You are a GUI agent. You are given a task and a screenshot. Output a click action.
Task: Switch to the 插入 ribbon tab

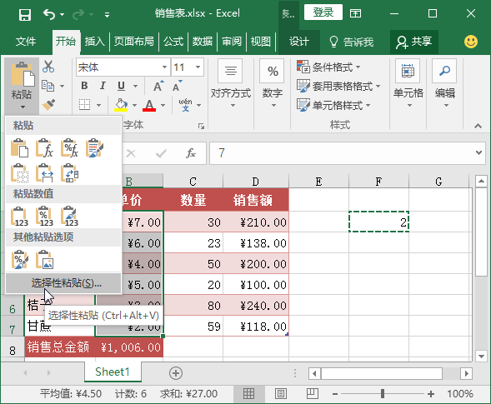(x=94, y=42)
